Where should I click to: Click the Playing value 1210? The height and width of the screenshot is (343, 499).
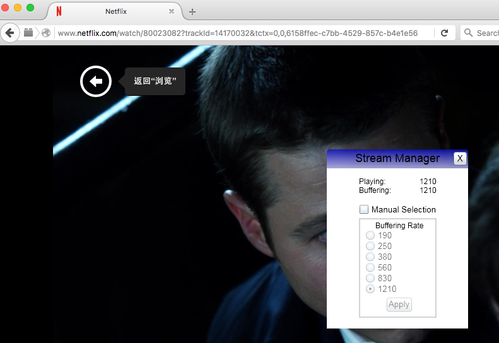click(428, 182)
